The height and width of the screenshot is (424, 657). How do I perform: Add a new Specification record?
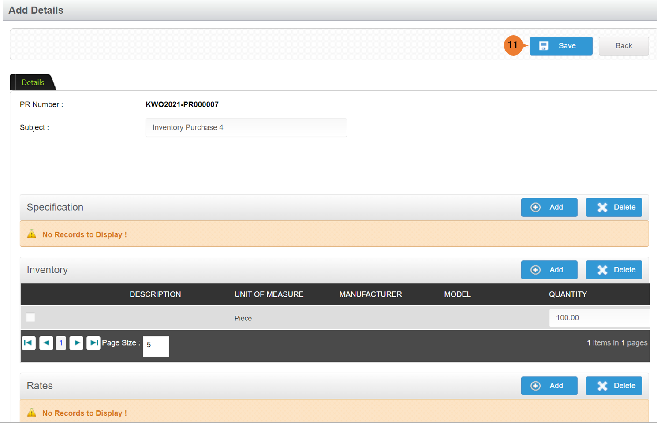(x=549, y=207)
